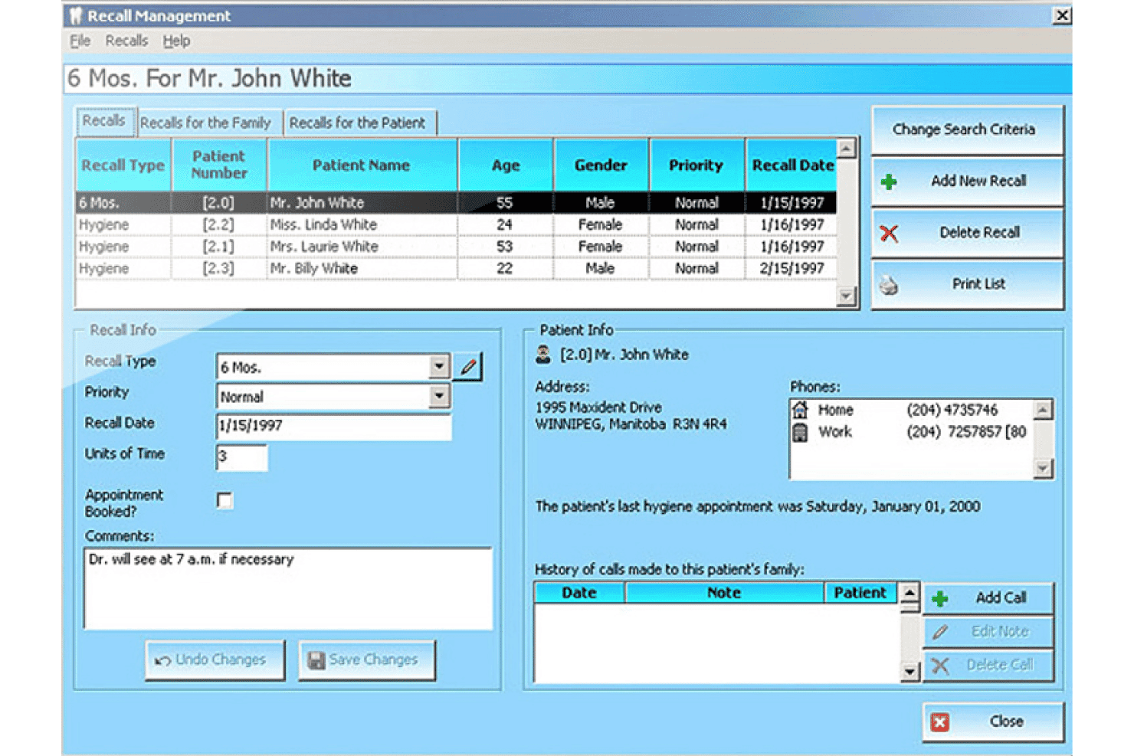Click the X icon on Delete Call

pos(940,666)
